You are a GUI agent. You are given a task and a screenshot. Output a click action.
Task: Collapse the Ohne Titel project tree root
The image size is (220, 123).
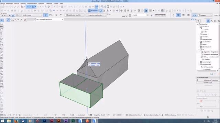[198, 24]
